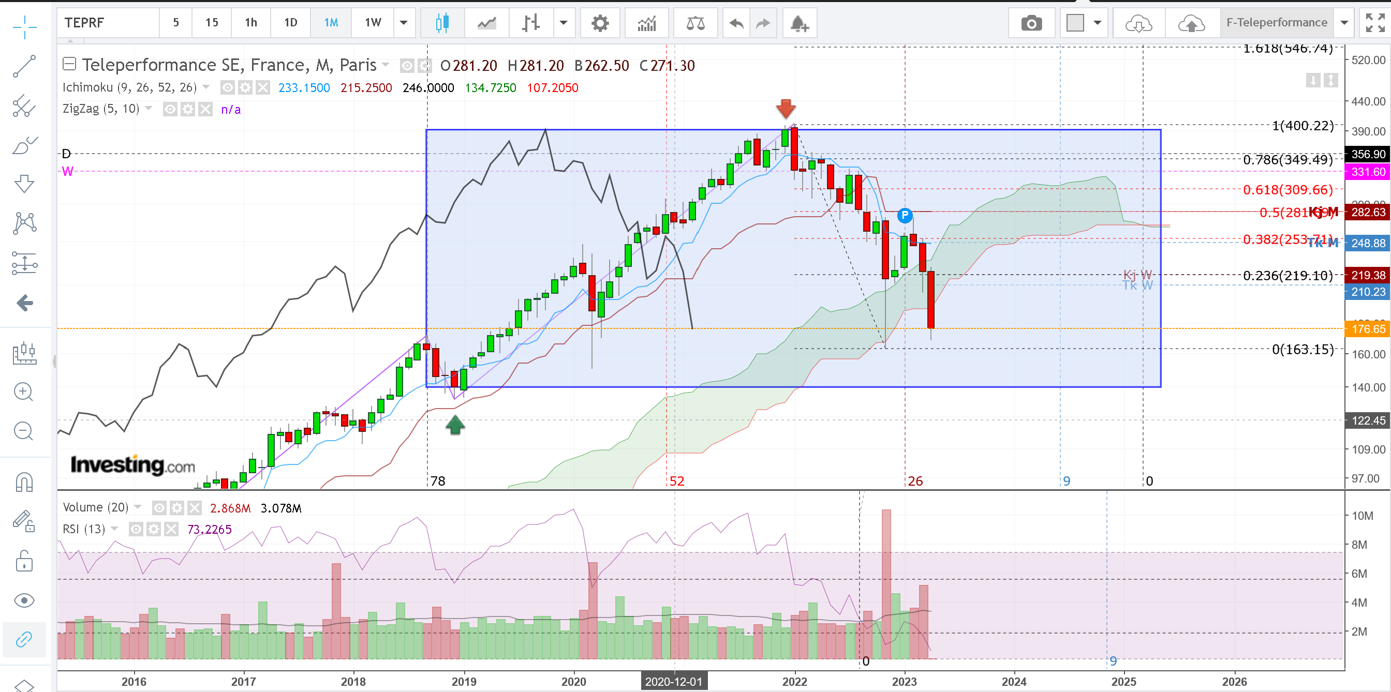The height and width of the screenshot is (692, 1391).
Task: Toggle lock all drawing tools
Action: click(x=24, y=561)
